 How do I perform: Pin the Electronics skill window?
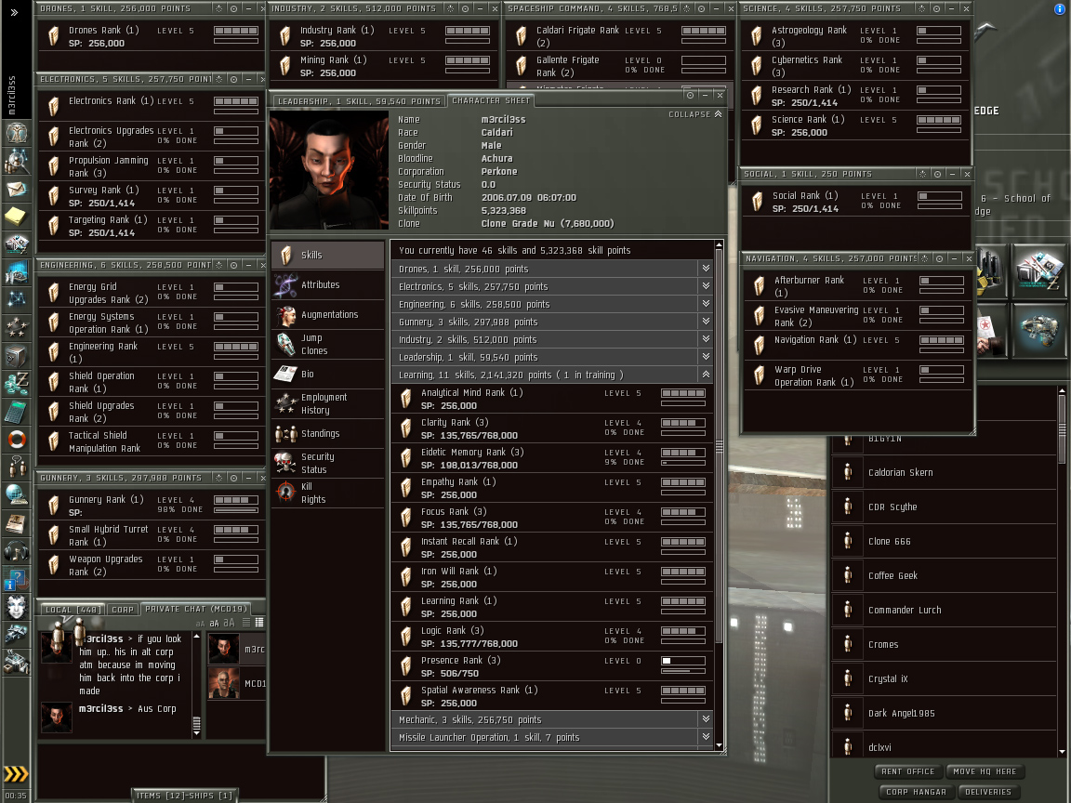pos(233,79)
